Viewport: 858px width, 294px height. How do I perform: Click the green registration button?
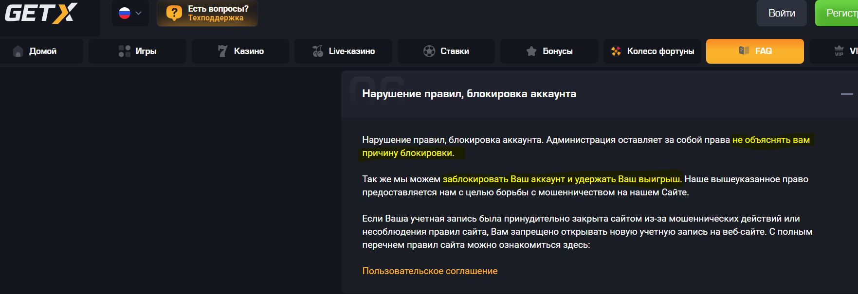tap(837, 13)
